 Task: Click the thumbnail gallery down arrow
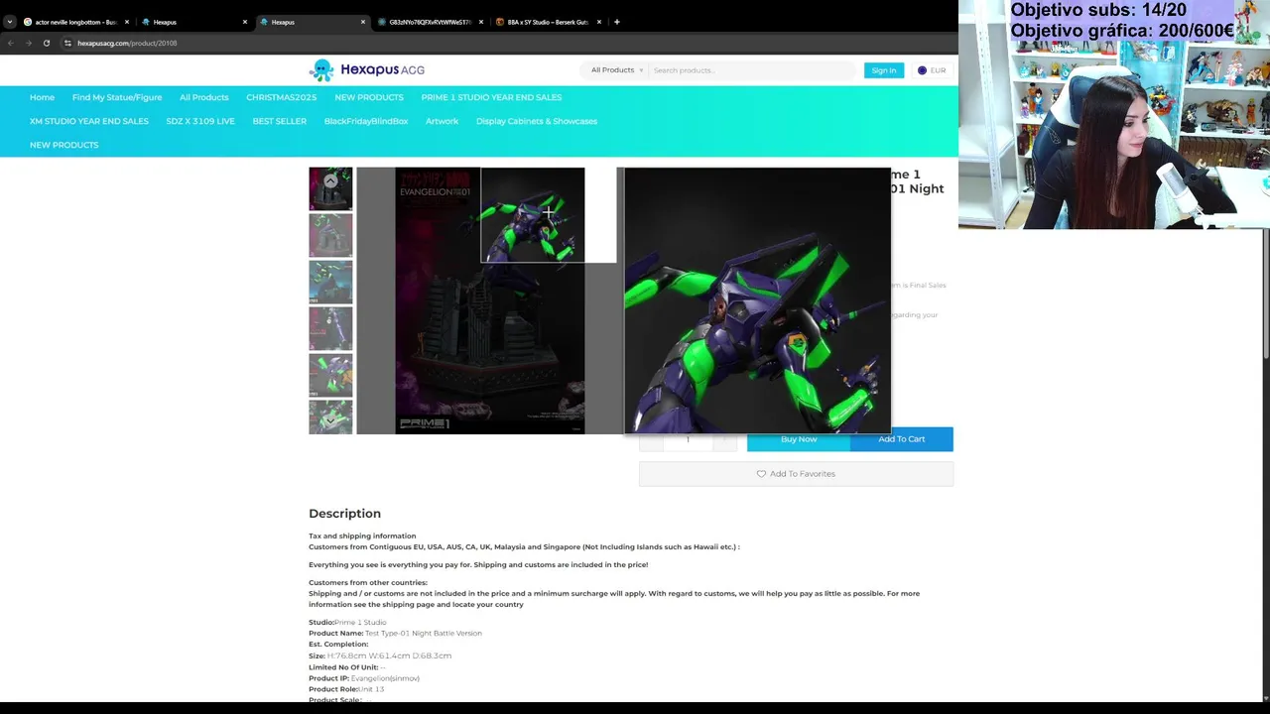(330, 420)
